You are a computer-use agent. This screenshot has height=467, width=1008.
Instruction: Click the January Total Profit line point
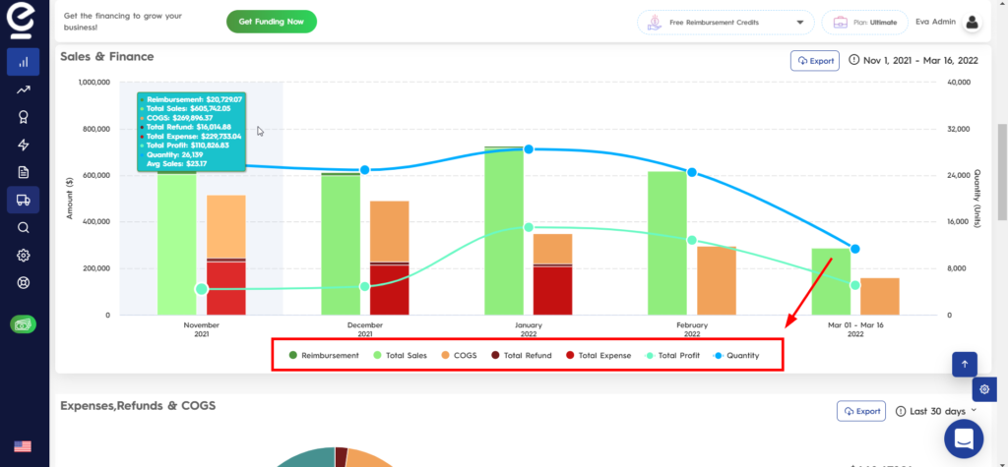(529, 227)
